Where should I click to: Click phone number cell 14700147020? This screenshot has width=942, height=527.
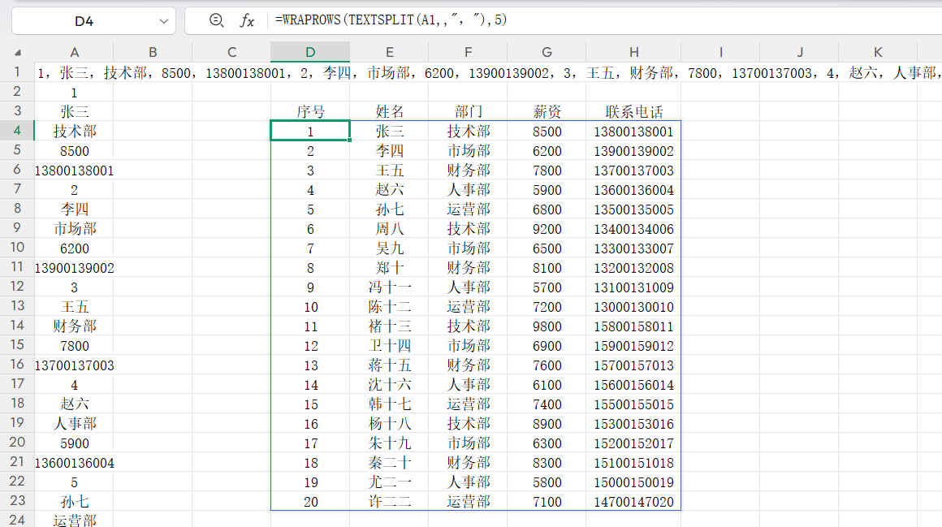coord(633,502)
